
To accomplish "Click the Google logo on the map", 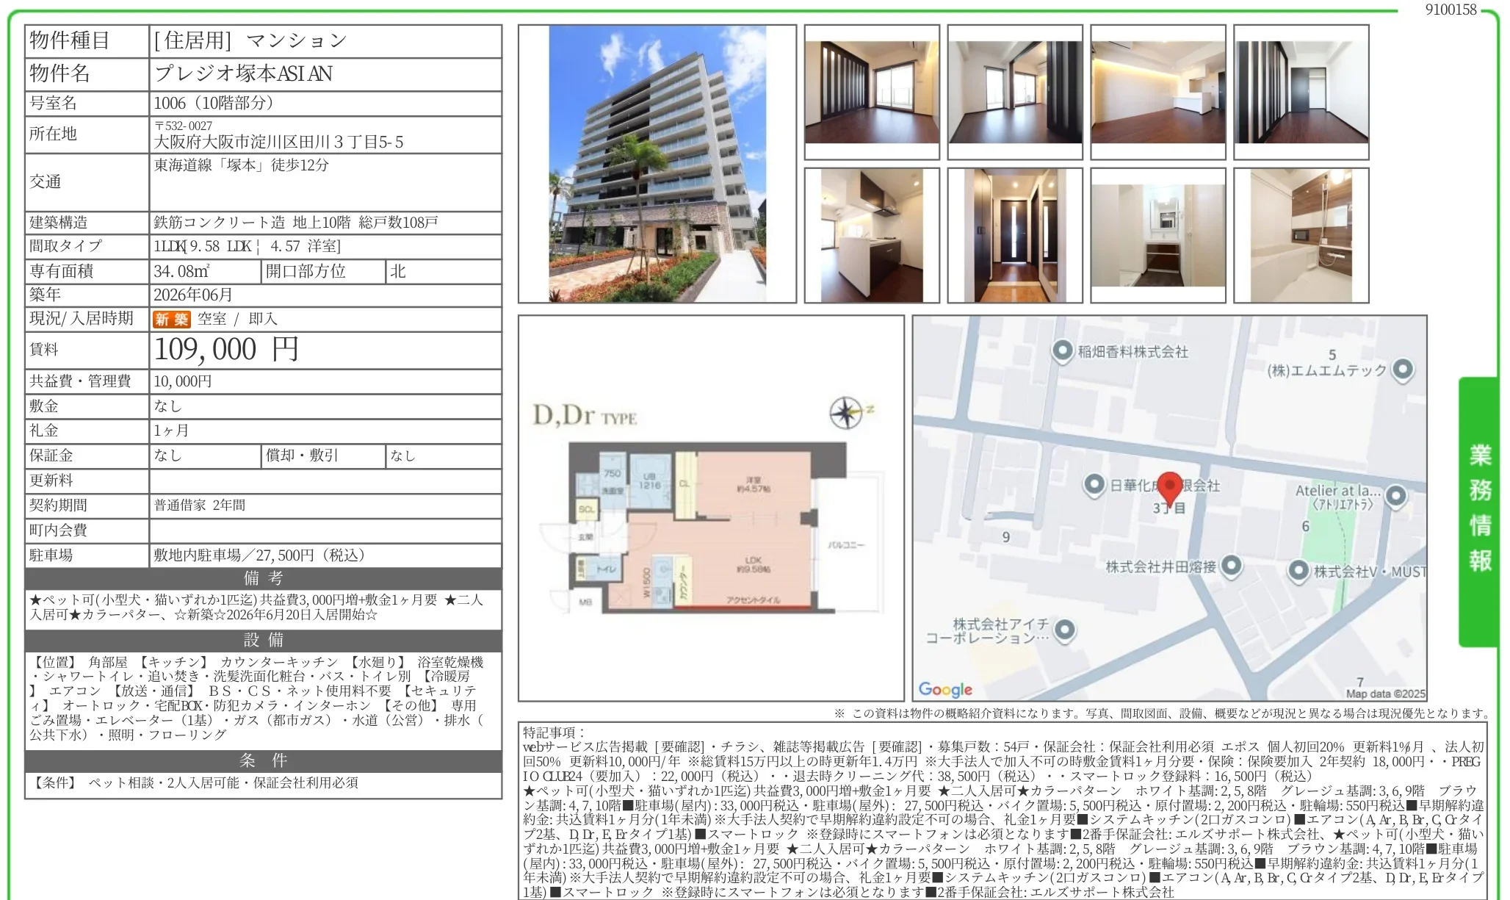I will 945,689.
